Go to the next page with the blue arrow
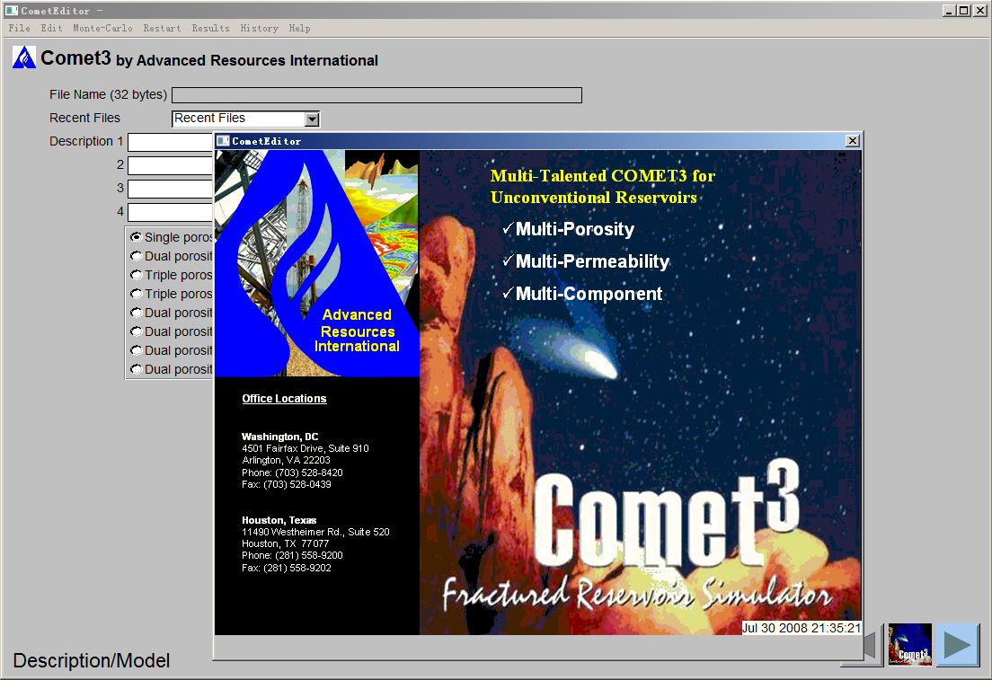Screen dimensions: 992x680 958,645
